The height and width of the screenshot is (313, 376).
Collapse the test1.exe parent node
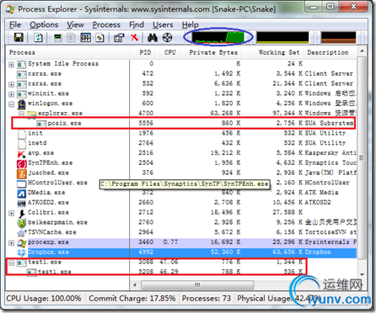[x=11, y=263]
